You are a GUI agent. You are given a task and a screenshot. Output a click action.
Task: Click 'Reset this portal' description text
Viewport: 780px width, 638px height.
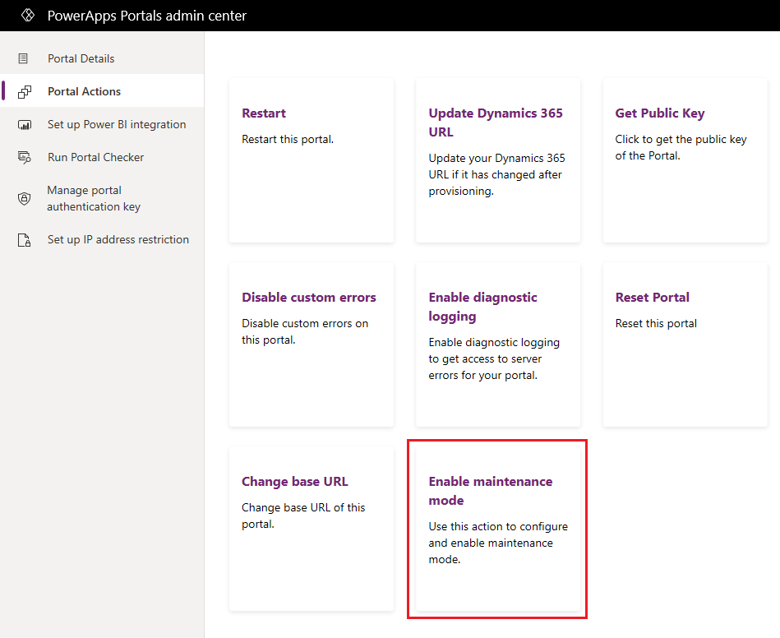pos(656,323)
